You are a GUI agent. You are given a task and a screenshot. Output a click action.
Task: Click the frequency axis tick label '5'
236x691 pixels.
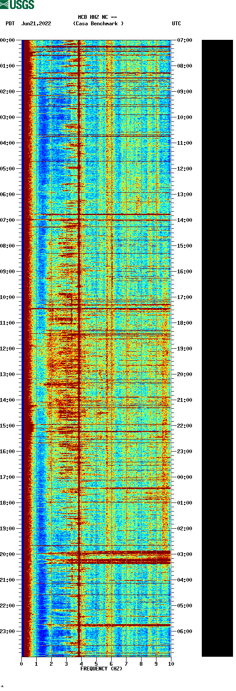coord(96,664)
